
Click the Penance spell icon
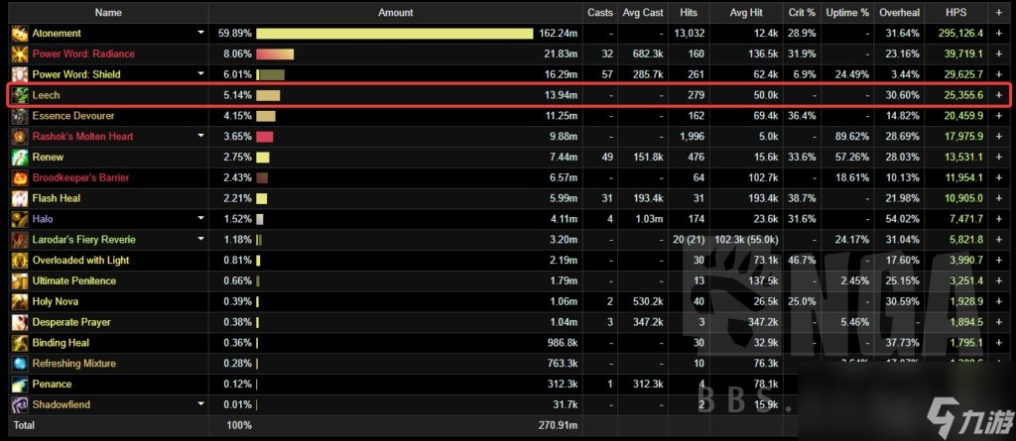pos(20,384)
